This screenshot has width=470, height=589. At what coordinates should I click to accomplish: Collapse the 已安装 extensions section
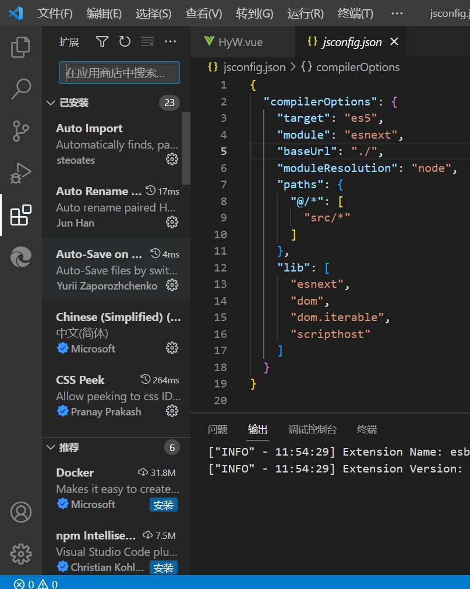point(50,103)
